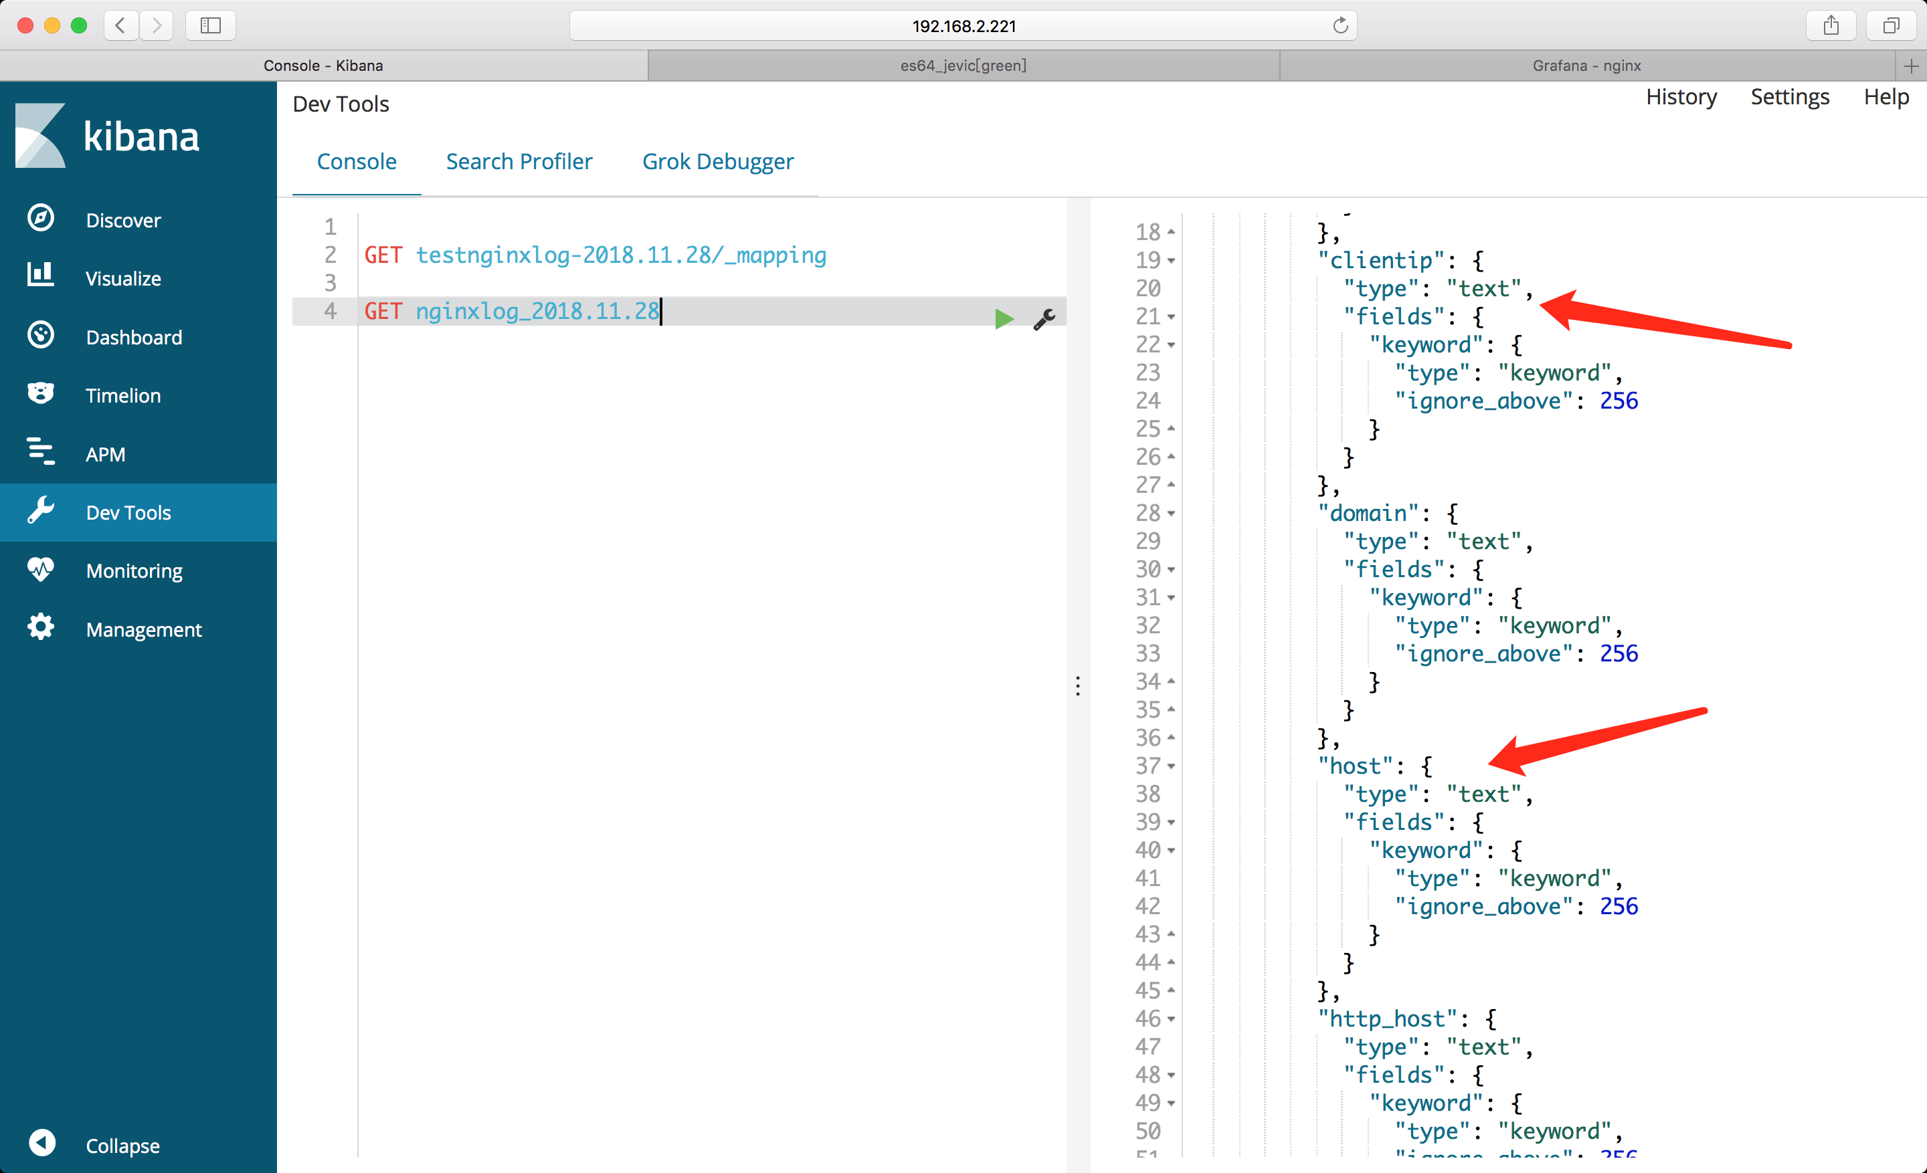Collapse the Kibana sidebar
Image resolution: width=1927 pixels, height=1173 pixels.
[42, 1144]
